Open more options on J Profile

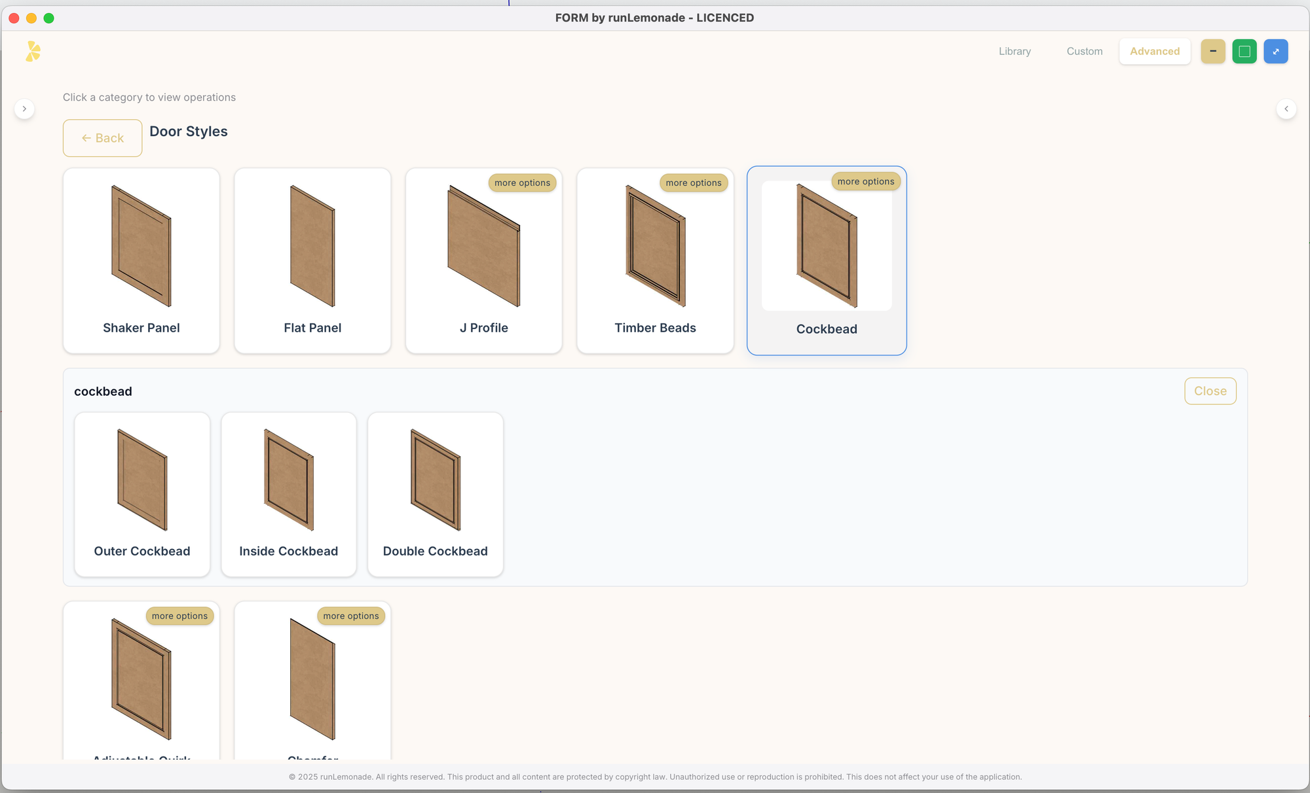[x=522, y=183]
